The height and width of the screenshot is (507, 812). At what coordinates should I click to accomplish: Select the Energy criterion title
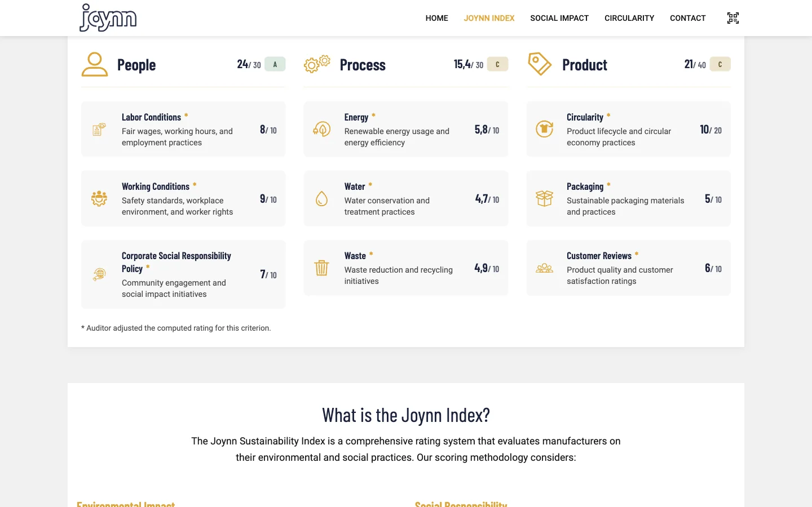click(356, 117)
